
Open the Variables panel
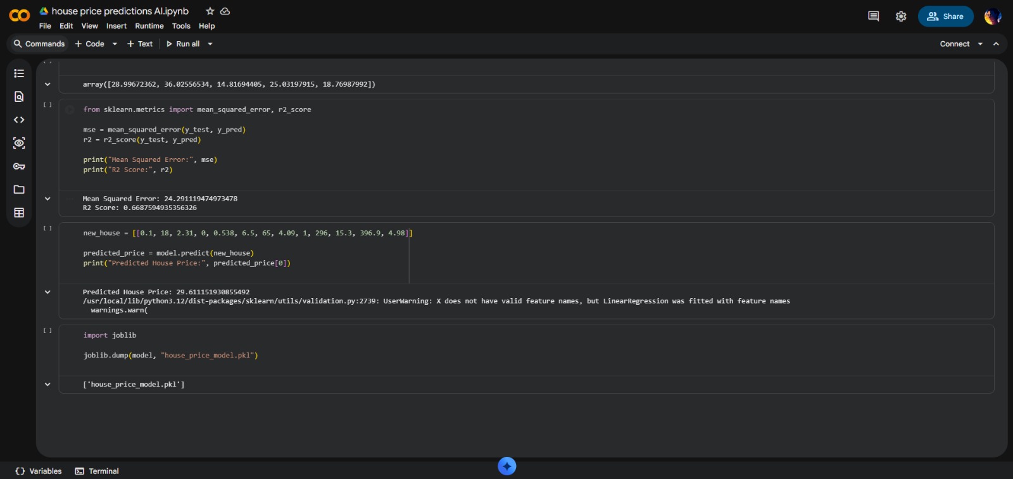(39, 471)
